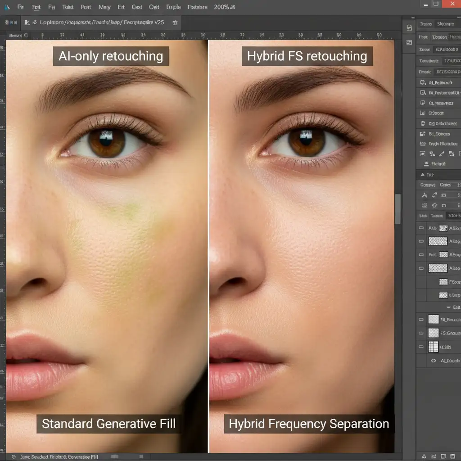This screenshot has width=461, height=461.
Task: Click the top icon in the collapsed panel strip
Action: [409, 28]
